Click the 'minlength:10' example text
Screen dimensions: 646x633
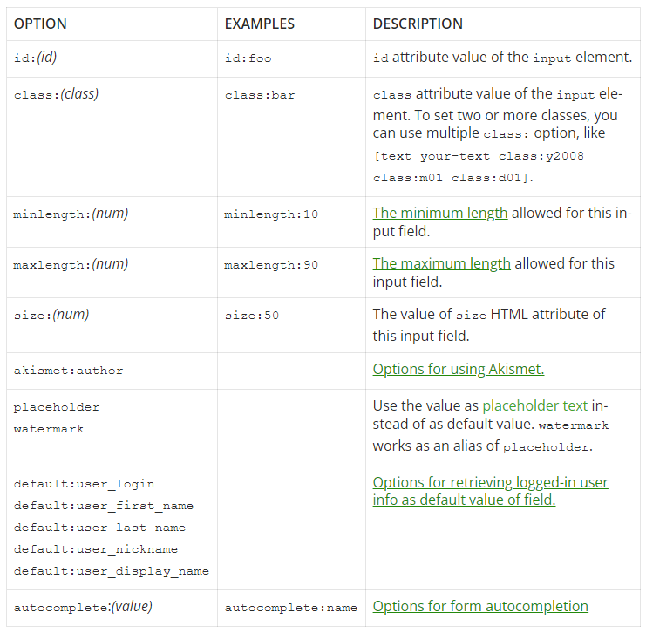click(271, 214)
